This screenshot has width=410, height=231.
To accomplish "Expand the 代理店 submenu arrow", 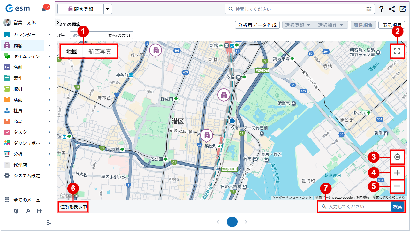I will 49,165.
